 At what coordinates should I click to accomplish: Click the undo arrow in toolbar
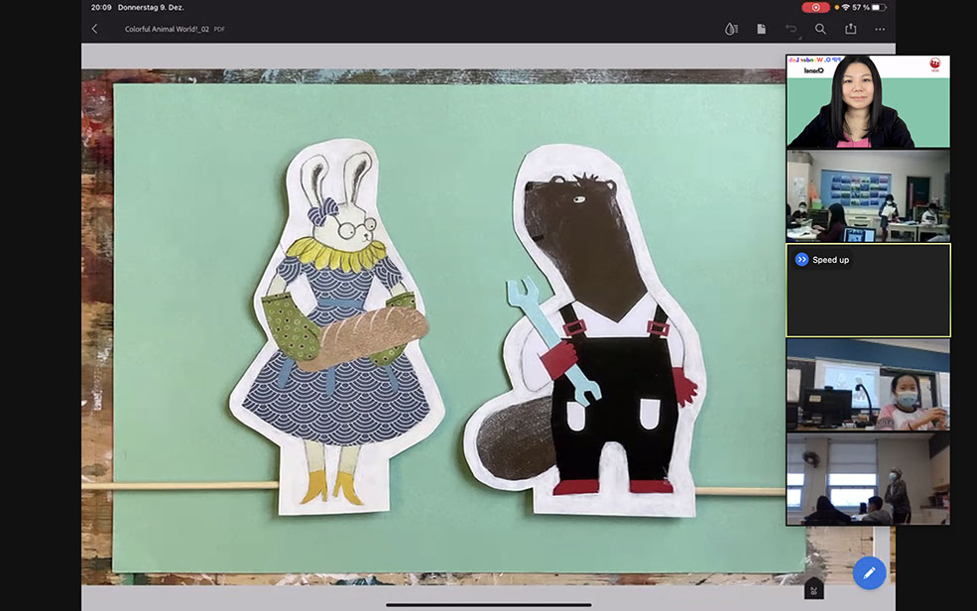[x=791, y=29]
